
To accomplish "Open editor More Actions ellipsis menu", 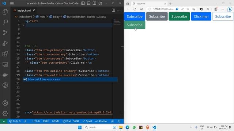I will coord(119,10).
